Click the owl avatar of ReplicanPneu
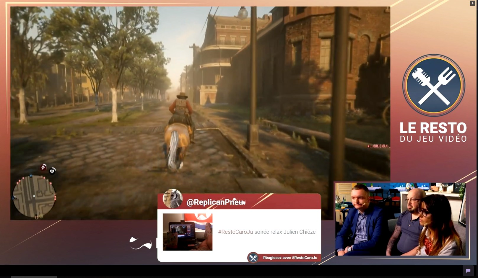The height and width of the screenshot is (278, 478). 173,198
